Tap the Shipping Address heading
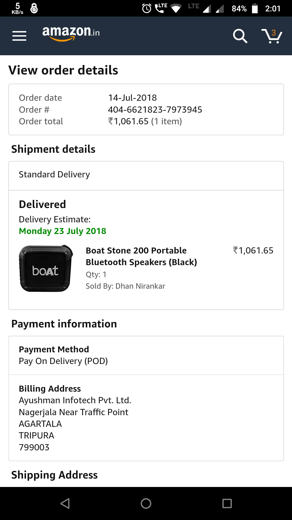 (x=54, y=475)
